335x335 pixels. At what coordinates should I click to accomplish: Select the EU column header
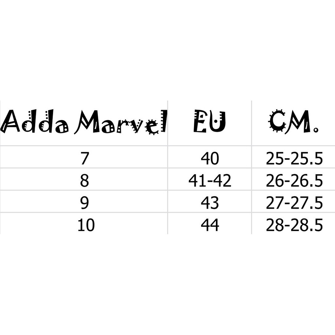coord(210,122)
